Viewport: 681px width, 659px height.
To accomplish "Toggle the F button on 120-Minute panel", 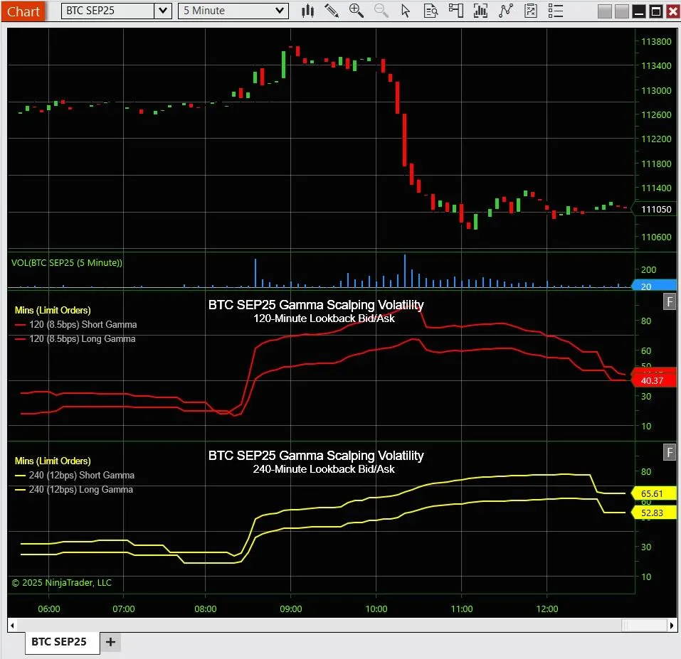I will point(670,301).
